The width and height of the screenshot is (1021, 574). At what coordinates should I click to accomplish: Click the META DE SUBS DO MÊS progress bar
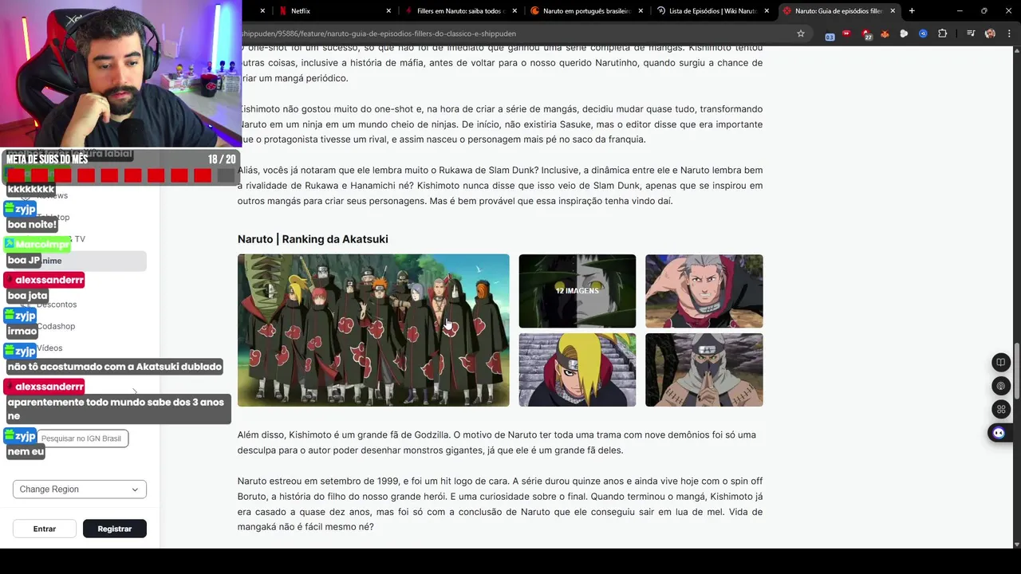(120, 175)
